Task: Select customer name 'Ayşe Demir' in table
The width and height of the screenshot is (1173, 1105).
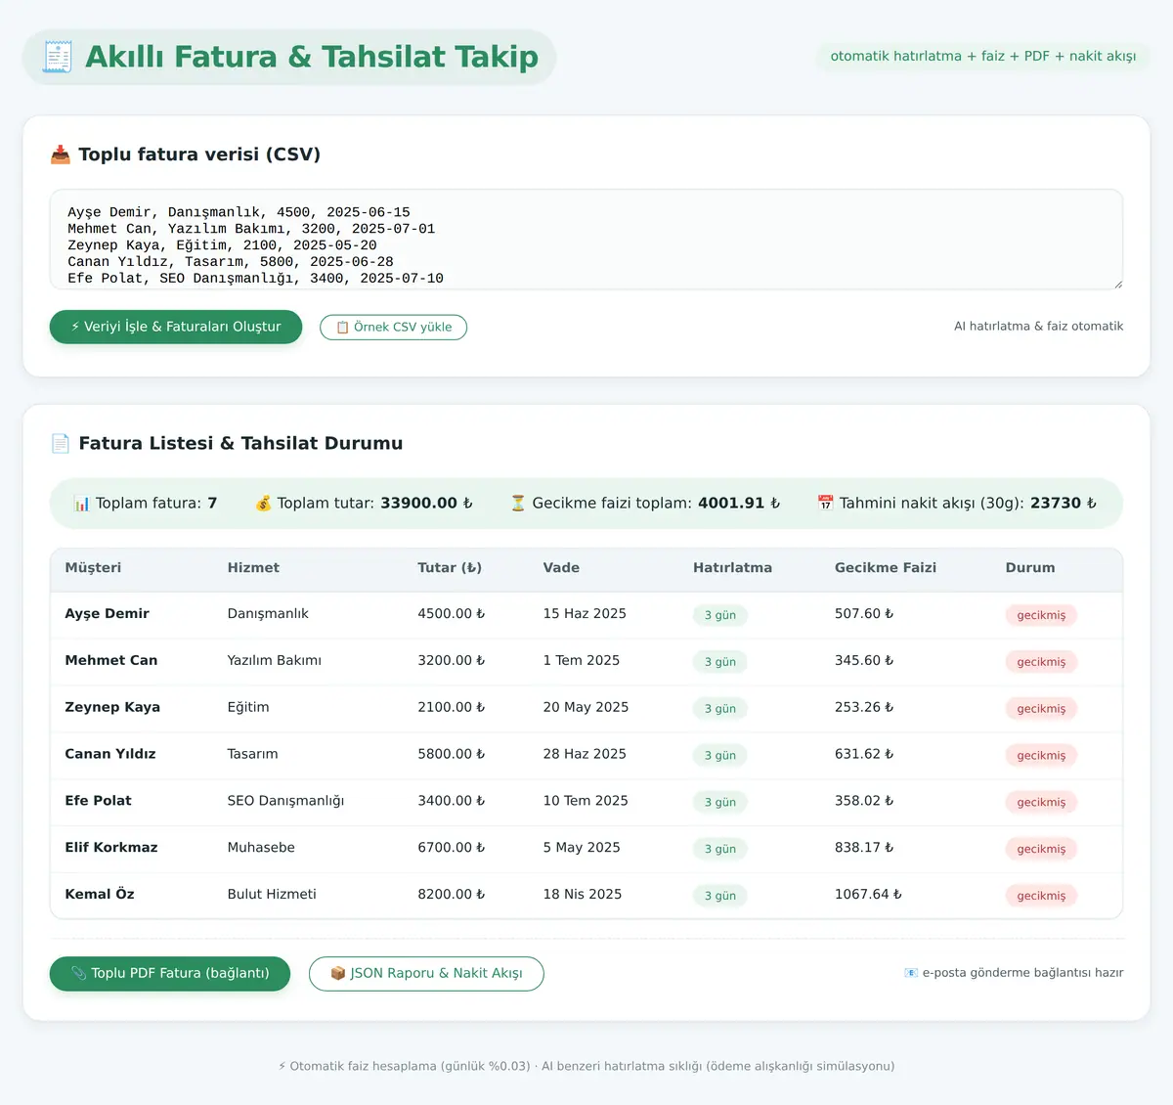Action: [107, 614]
